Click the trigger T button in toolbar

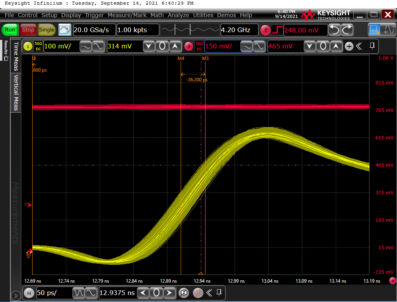[x=266, y=30]
